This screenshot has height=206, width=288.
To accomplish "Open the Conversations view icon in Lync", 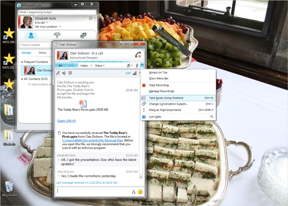I will coord(83,35).
